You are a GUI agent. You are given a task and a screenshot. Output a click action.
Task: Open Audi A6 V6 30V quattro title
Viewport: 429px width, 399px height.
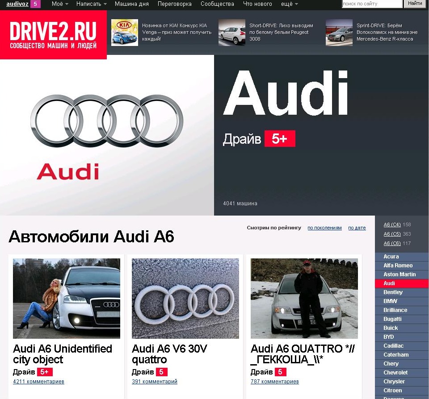point(169,354)
